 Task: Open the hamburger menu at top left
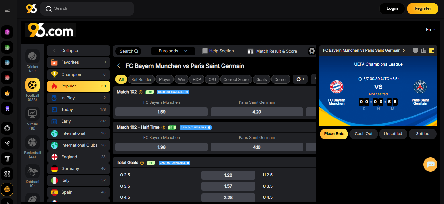pos(7,10)
